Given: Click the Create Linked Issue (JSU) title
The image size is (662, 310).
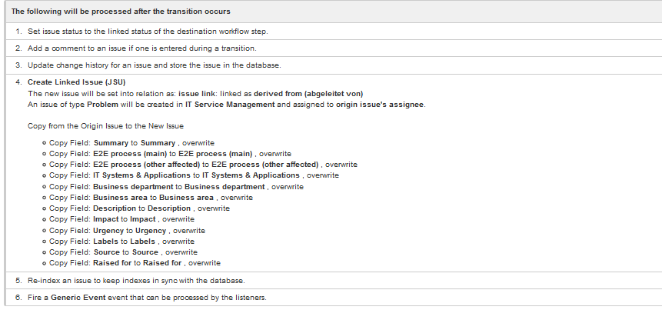Looking at the screenshot, I should (76, 82).
